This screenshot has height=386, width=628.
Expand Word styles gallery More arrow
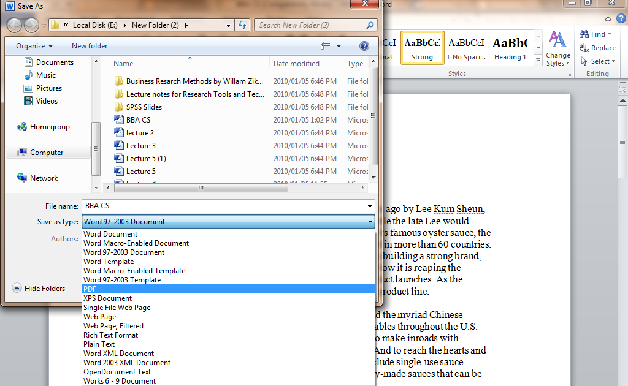coord(538,61)
